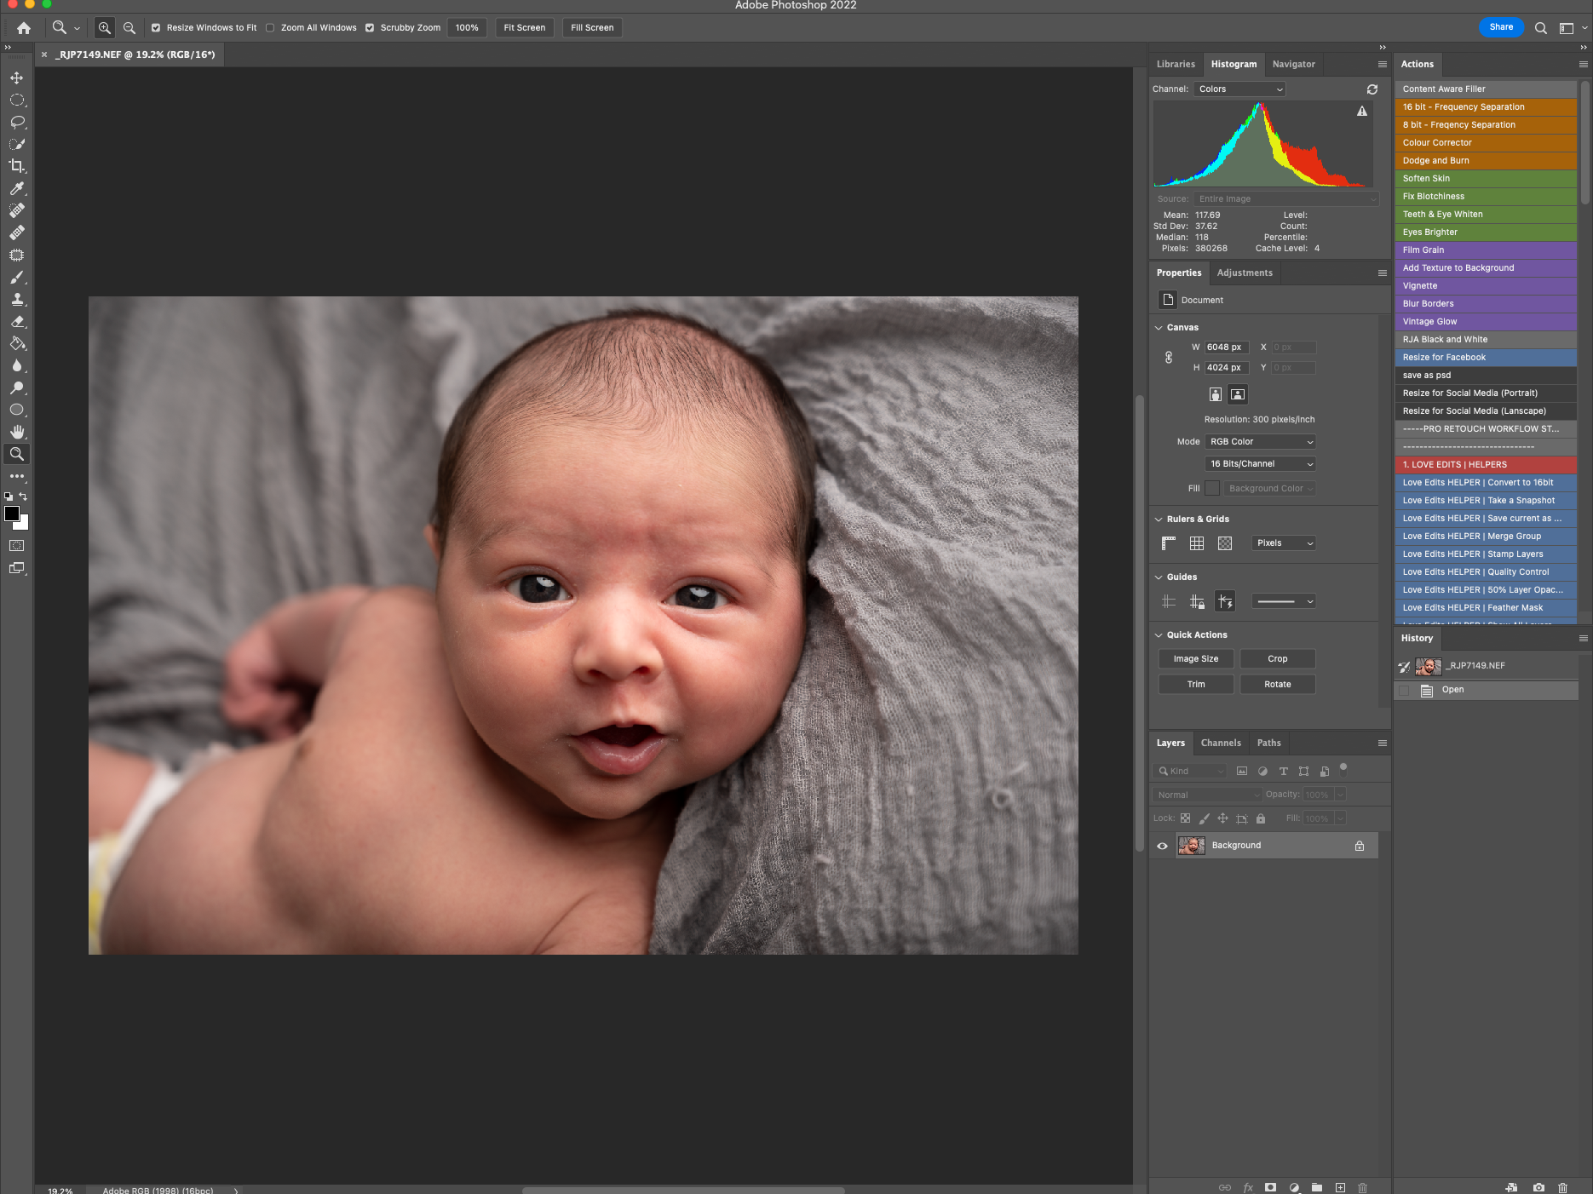Click the Fit Screen button
The height and width of the screenshot is (1194, 1593).
coord(524,28)
